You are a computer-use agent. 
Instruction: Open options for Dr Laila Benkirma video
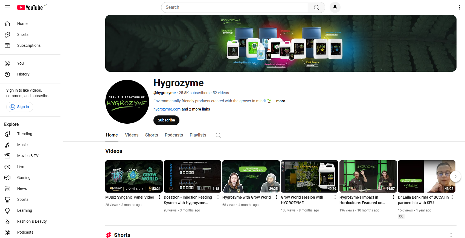452,197
